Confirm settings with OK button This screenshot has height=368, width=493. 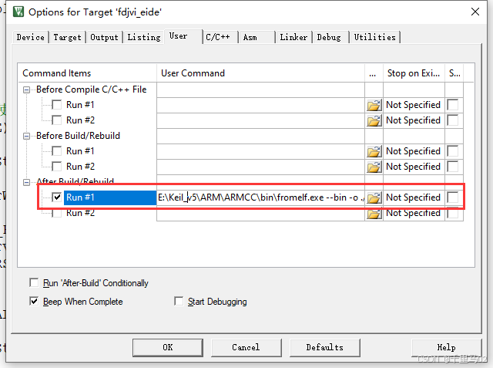168,347
